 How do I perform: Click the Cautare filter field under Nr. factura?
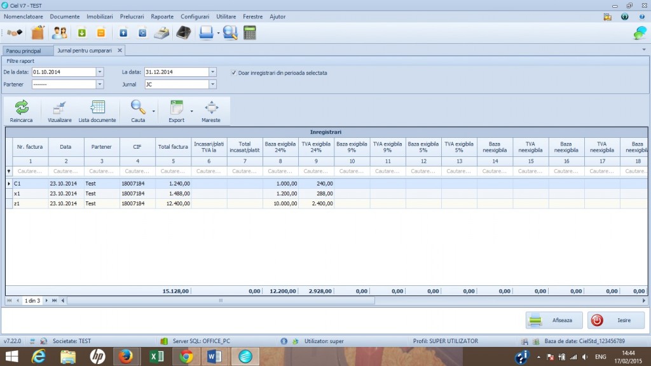point(30,171)
